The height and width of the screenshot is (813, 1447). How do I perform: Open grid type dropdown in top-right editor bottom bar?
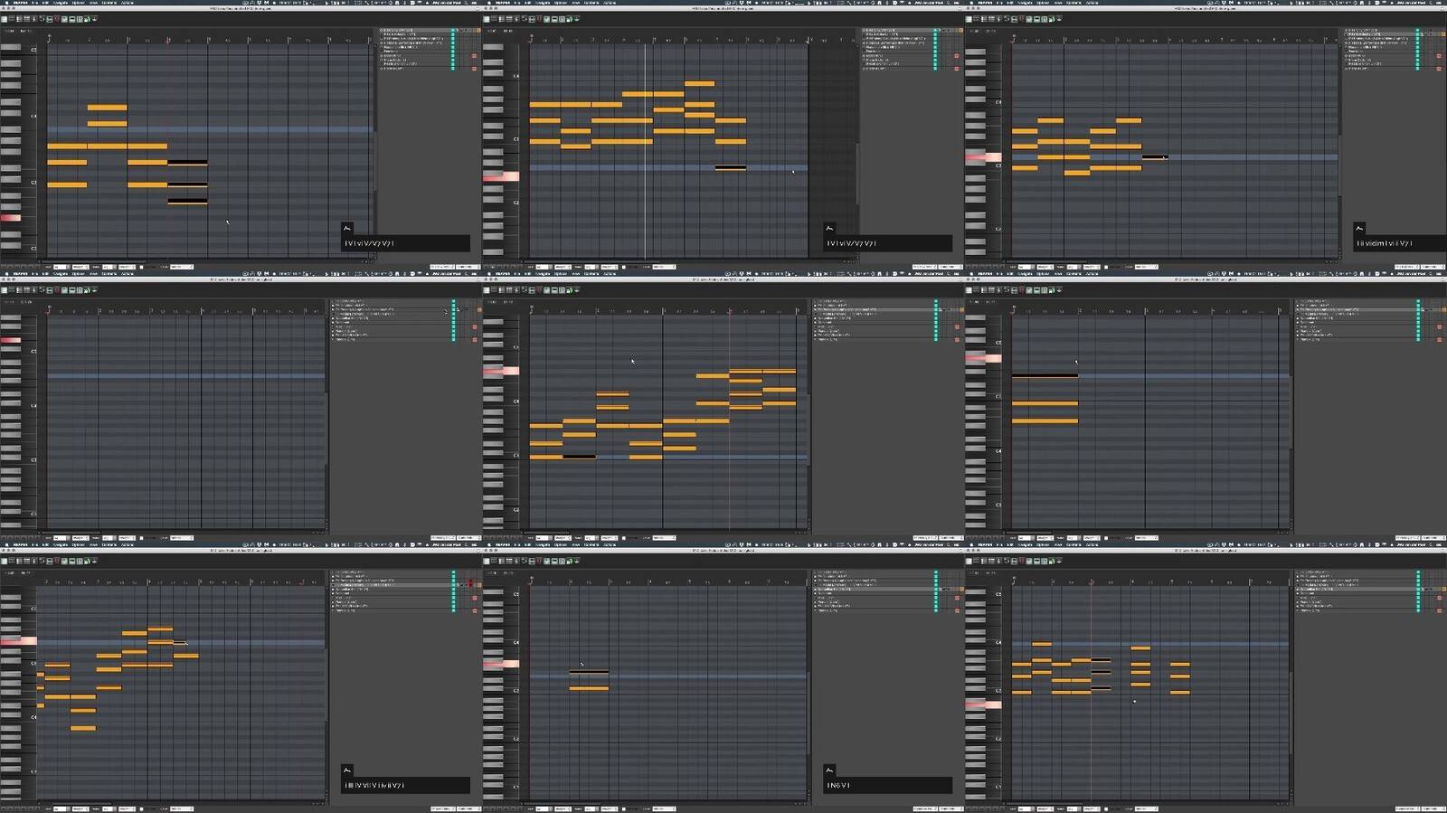coord(1045,267)
